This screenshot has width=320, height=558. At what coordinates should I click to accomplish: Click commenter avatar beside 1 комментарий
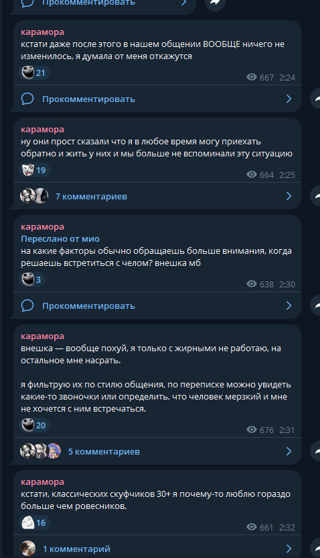pyautogui.click(x=27, y=549)
